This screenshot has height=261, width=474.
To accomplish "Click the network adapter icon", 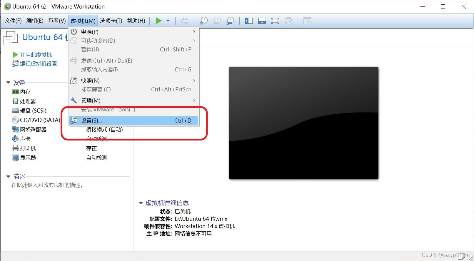I will click(15, 129).
